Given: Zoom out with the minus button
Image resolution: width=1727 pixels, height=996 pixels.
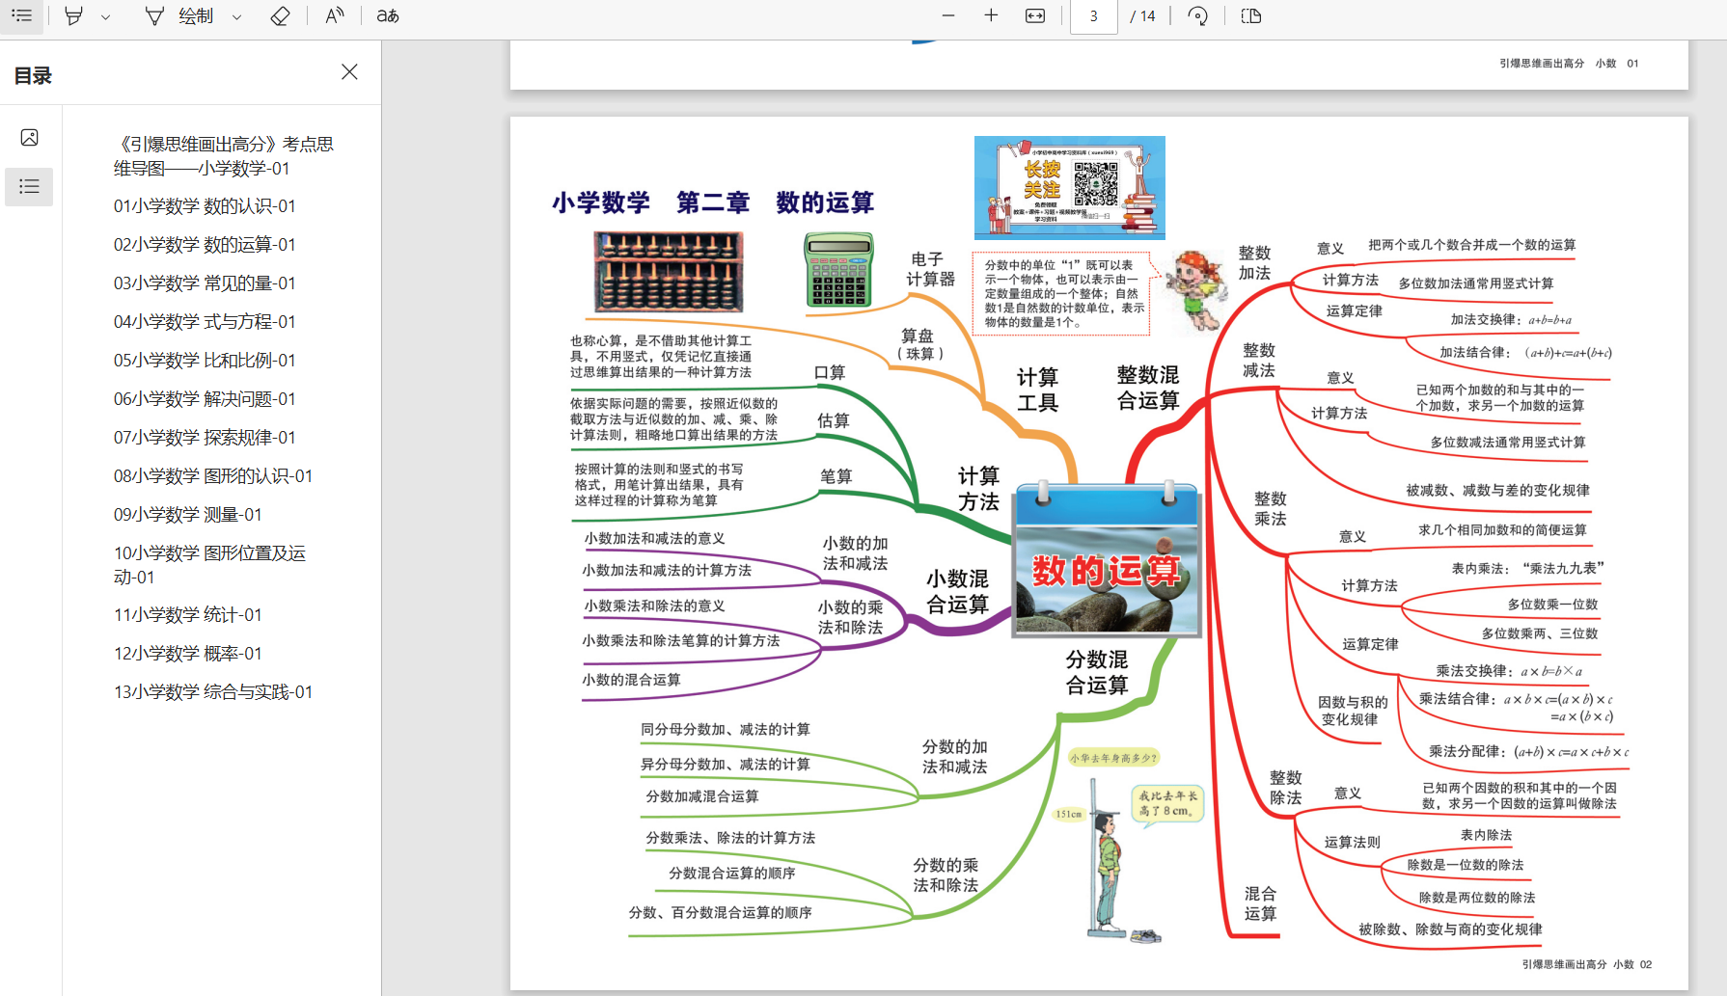Looking at the screenshot, I should point(948,16).
